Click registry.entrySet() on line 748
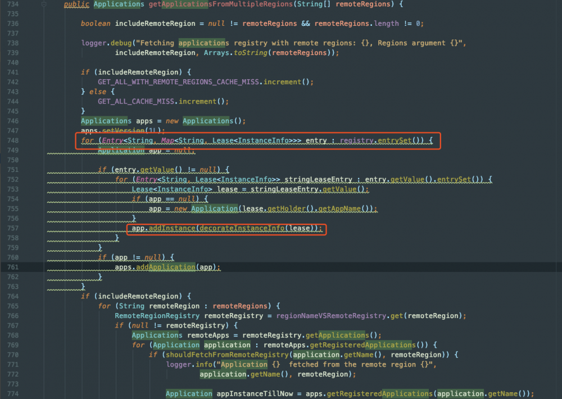 click(382, 140)
